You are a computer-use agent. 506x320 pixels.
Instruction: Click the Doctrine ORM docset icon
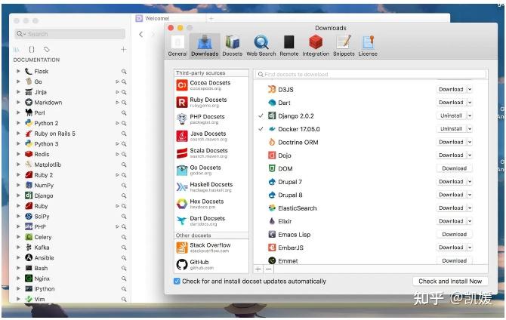[x=272, y=142]
